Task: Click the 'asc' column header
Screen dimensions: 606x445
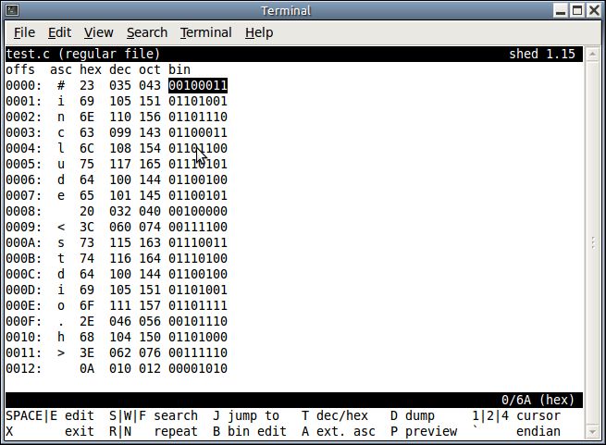Action: [x=61, y=69]
